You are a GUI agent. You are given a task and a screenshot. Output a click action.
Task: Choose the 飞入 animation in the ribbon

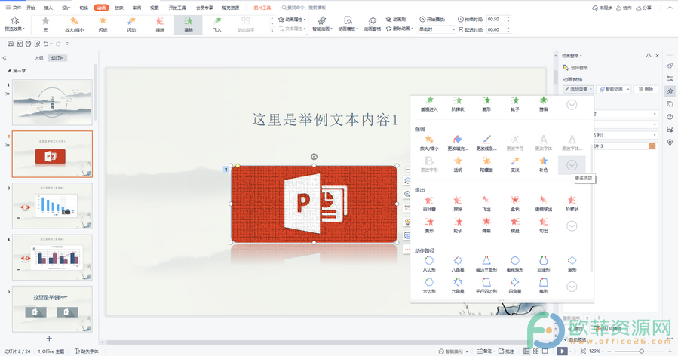tap(217, 25)
